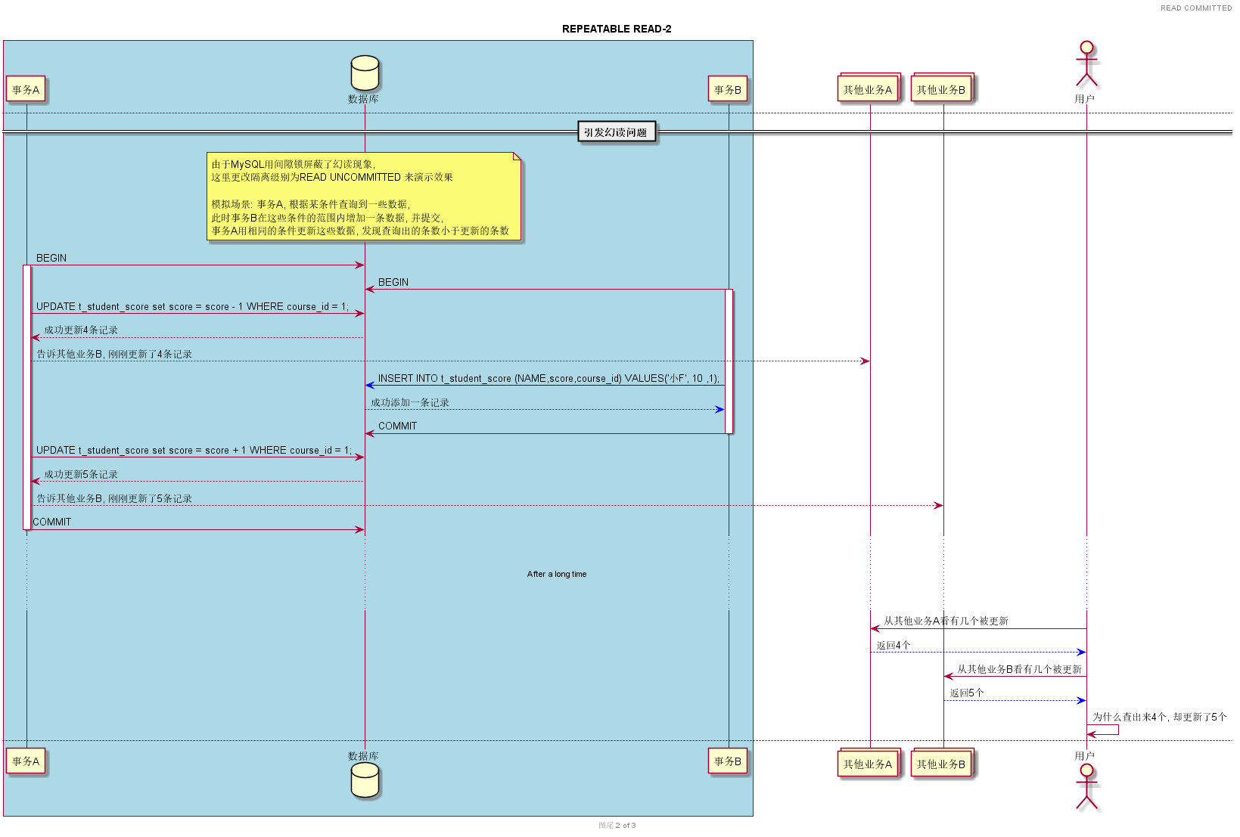Viewport: 1240px width, 837px height.
Task: Click the top 用户 actor figure
Action: (x=1086, y=64)
